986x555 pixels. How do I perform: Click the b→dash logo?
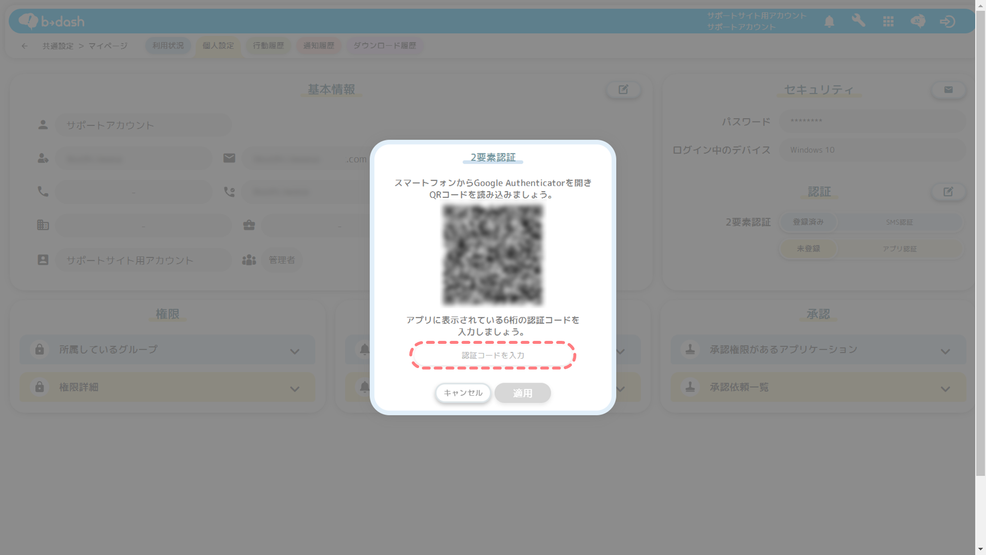click(52, 21)
